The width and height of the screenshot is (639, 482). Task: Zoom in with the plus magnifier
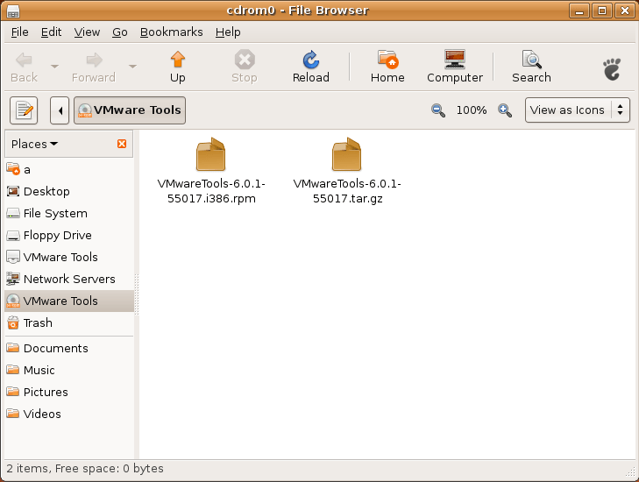505,110
